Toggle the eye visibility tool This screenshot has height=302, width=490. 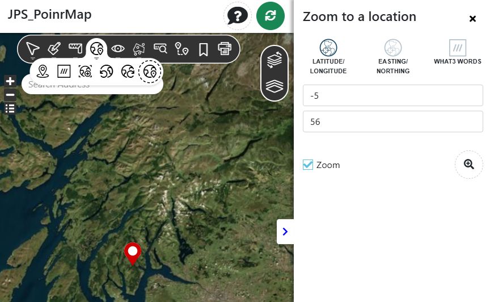point(118,49)
